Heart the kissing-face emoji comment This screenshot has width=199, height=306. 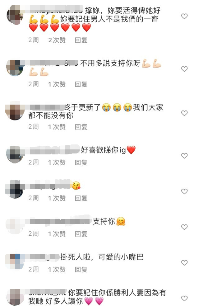(x=184, y=191)
